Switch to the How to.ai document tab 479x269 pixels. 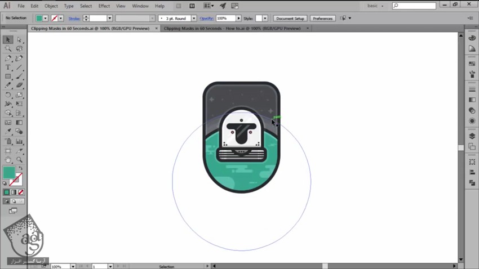tap(232, 28)
